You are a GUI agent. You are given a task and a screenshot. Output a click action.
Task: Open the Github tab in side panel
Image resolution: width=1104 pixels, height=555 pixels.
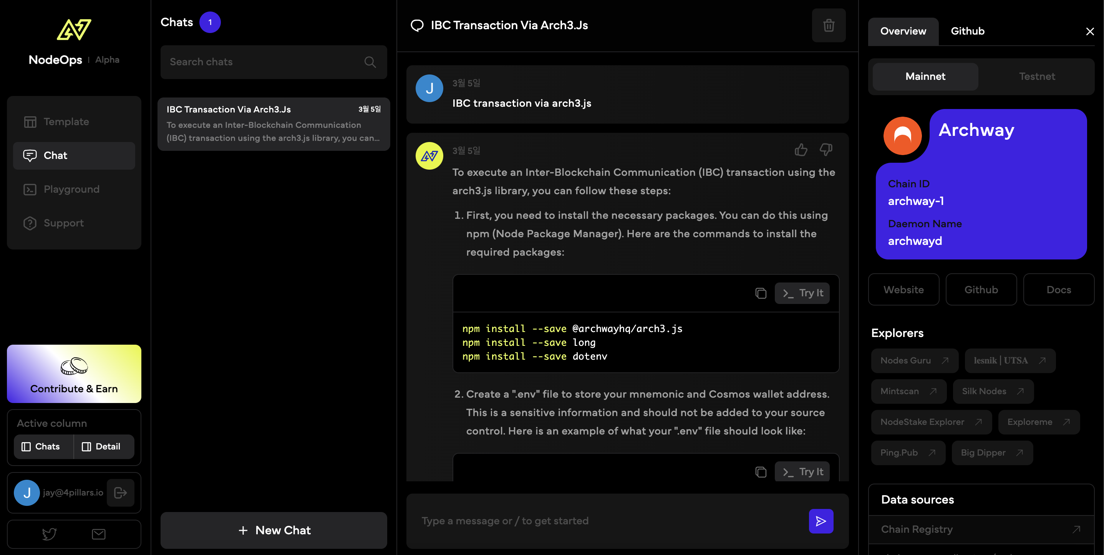tap(967, 31)
